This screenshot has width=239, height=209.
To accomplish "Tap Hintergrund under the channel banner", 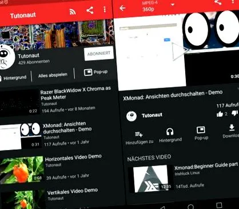I will pos(13,78).
